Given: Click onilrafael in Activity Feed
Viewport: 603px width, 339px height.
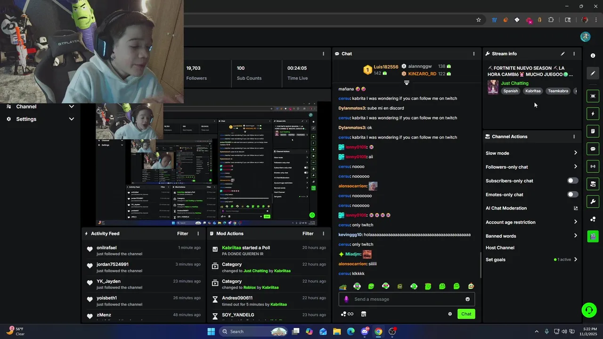Looking at the screenshot, I should click(x=106, y=248).
